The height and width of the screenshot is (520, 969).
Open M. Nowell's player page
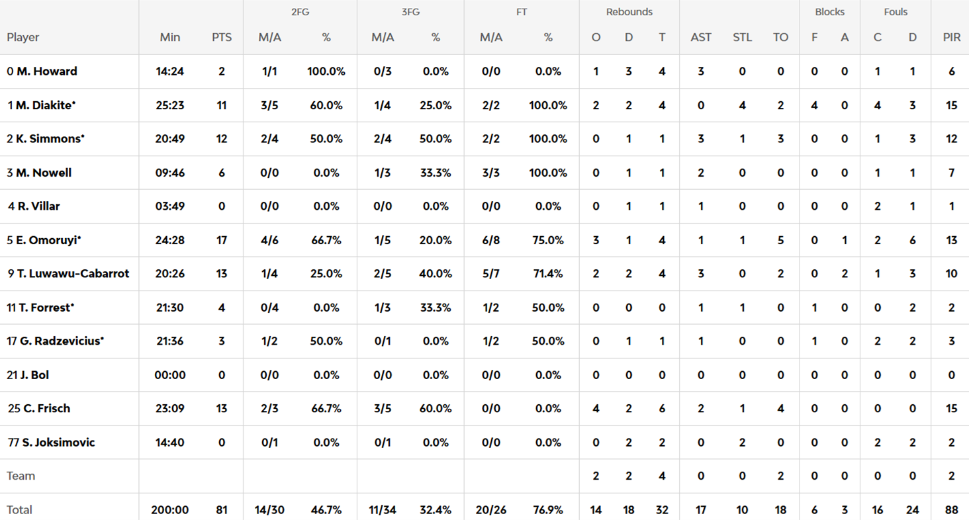click(x=44, y=173)
